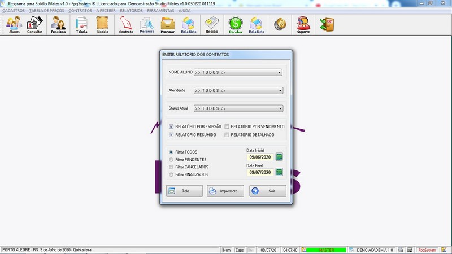Expand the NOME ALUNO dropdown

point(279,72)
